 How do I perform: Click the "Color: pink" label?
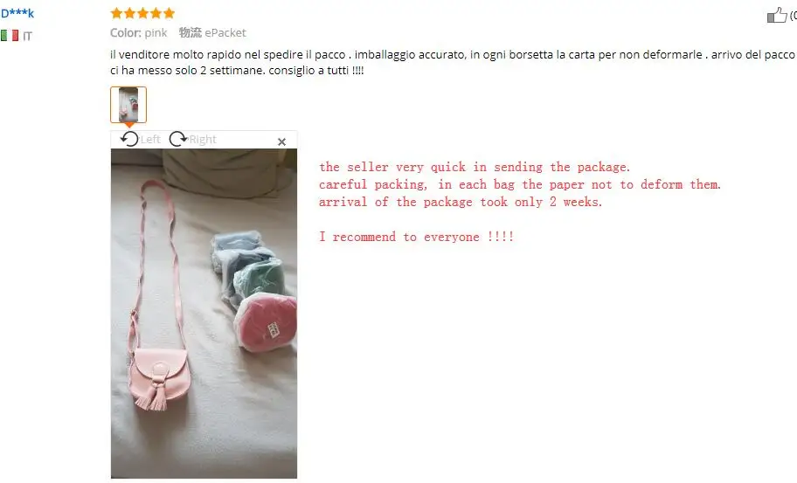(139, 32)
